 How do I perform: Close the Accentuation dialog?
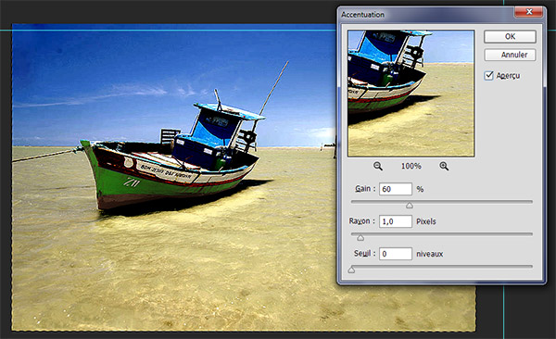528,12
